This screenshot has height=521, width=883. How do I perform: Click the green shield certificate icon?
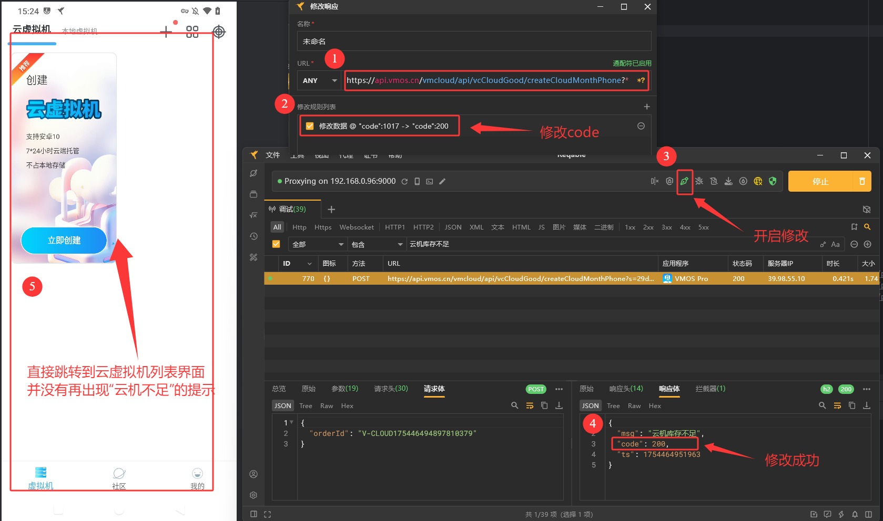click(773, 181)
